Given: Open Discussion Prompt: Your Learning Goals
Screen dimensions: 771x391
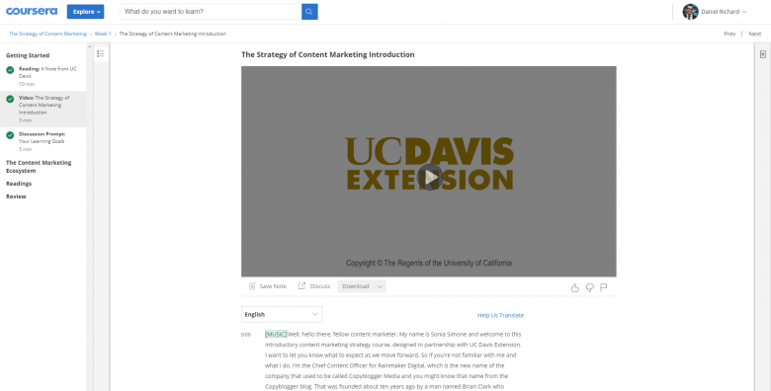Looking at the screenshot, I should coord(43,141).
